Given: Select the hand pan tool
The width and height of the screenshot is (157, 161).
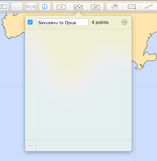Looking at the screenshot, I should point(115,7).
